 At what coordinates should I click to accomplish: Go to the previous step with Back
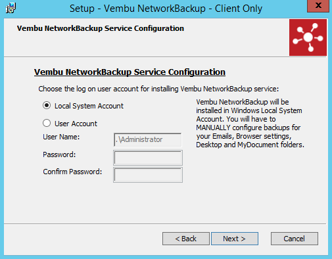tap(186, 239)
